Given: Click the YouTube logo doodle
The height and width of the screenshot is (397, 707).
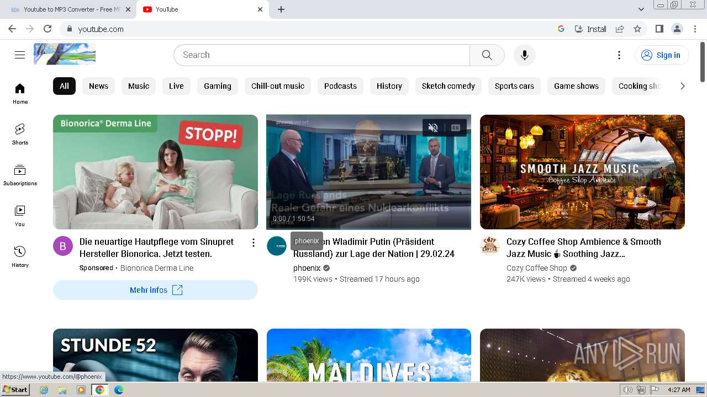Looking at the screenshot, I should pyautogui.click(x=65, y=54).
